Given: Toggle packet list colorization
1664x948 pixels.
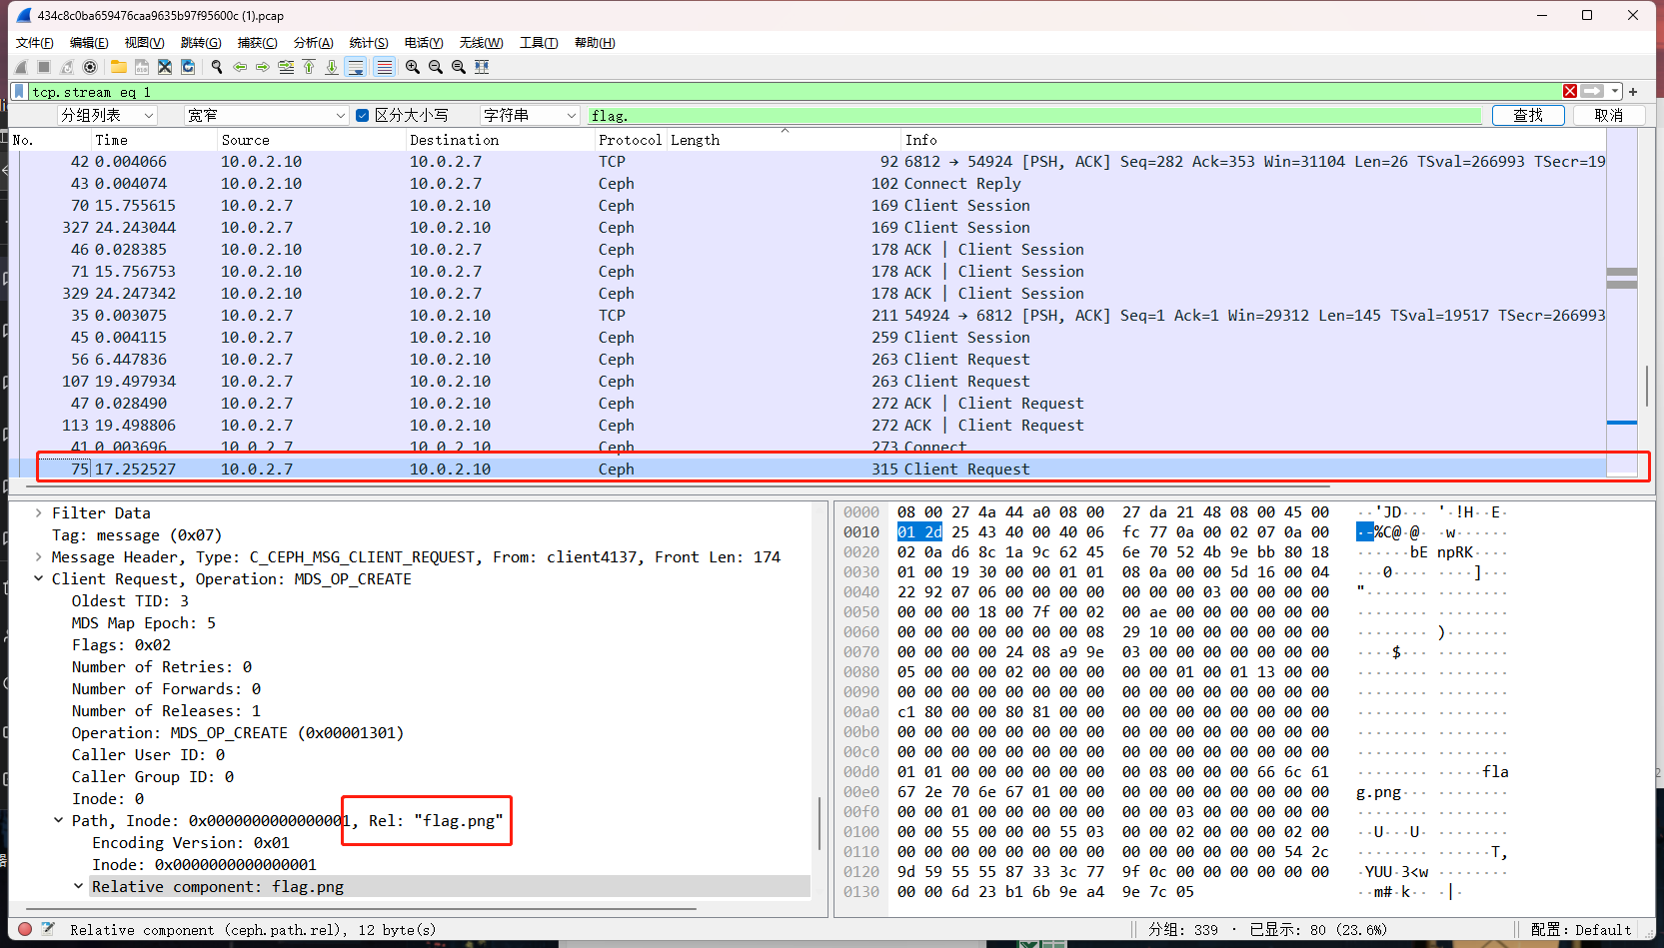Looking at the screenshot, I should pos(384,67).
